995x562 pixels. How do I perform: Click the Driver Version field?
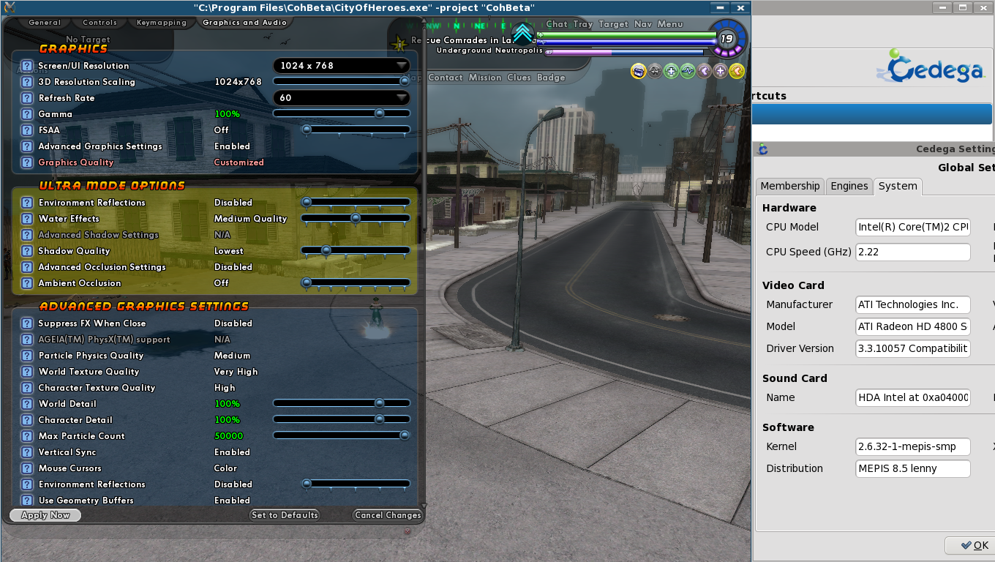(913, 348)
